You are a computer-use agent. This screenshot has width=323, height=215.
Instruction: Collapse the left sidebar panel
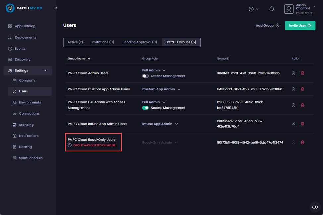(56, 8)
